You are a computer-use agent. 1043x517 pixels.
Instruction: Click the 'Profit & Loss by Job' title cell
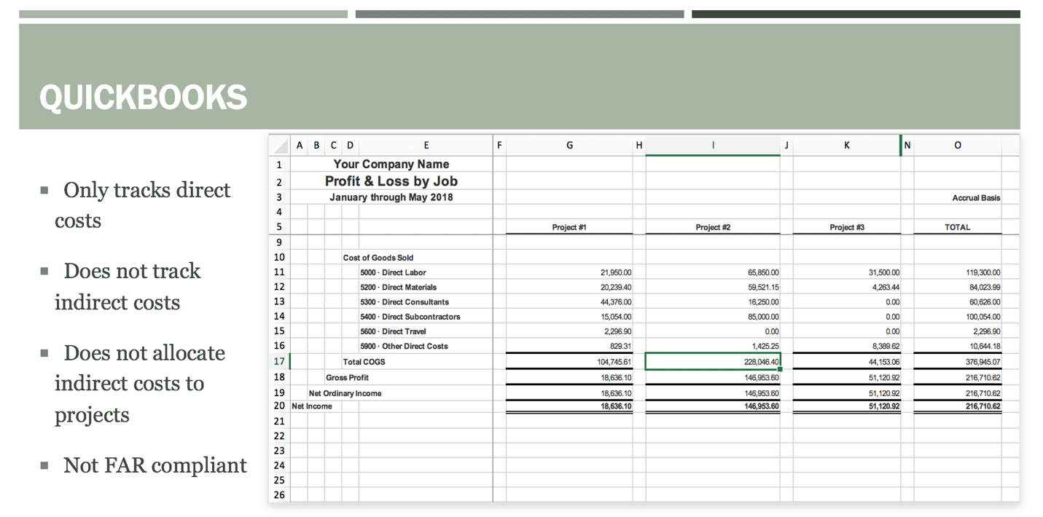click(x=391, y=181)
